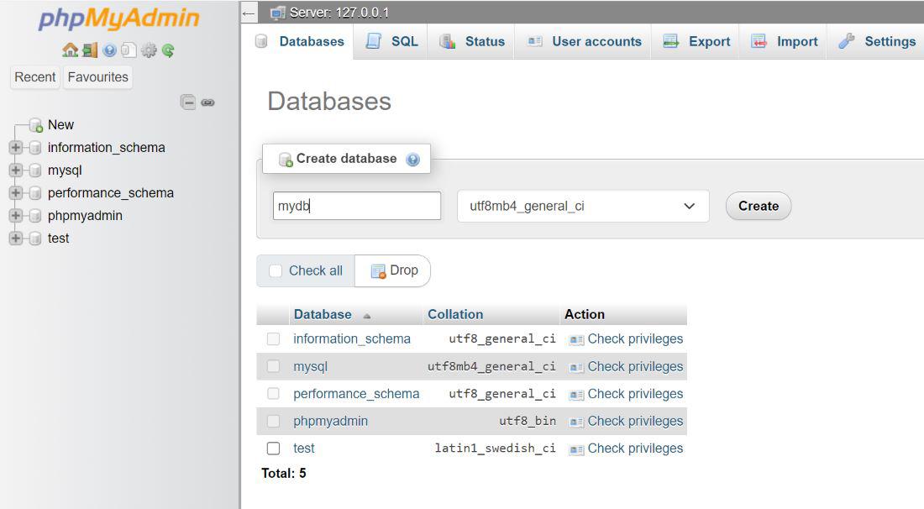Viewport: 924px width, 509px height.
Task: Open phpMyAdmin documentation blue question icon
Action: click(109, 50)
